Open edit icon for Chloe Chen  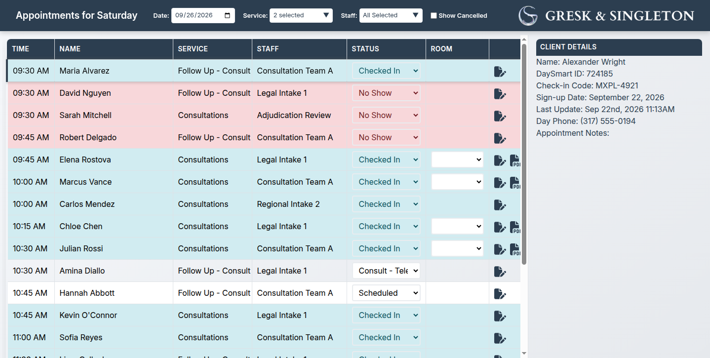(x=500, y=227)
